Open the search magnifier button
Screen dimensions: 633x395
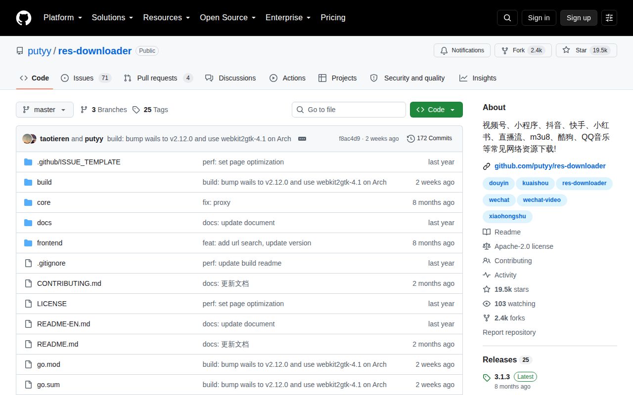[x=507, y=18]
